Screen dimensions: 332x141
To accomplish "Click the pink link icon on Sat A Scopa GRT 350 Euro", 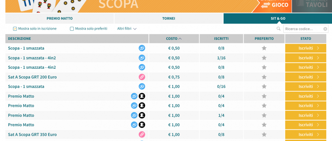I will tap(142, 134).
